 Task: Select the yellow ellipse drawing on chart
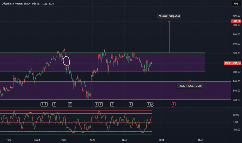[x=66, y=61]
